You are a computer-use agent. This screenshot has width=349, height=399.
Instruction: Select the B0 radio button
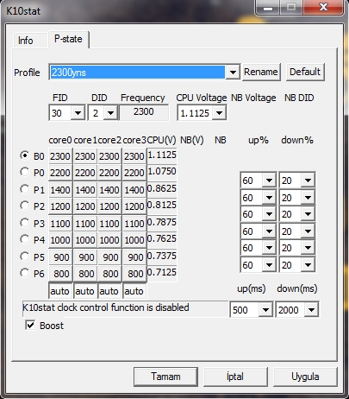[25, 155]
